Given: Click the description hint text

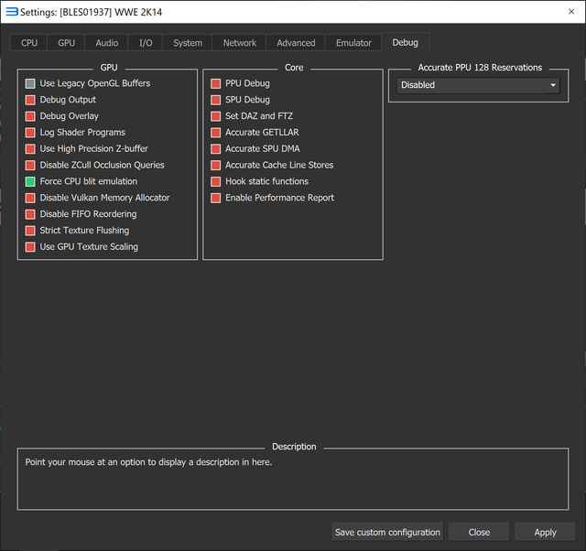Looking at the screenshot, I should tap(148, 462).
